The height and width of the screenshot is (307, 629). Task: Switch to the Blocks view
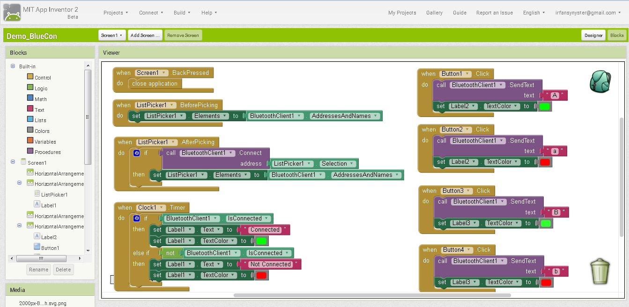click(x=617, y=35)
